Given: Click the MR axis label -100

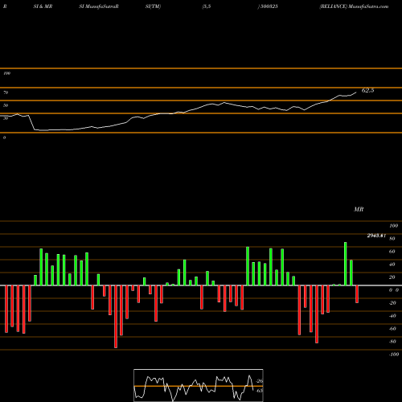Looking at the screenshot, I should pos(393,355).
